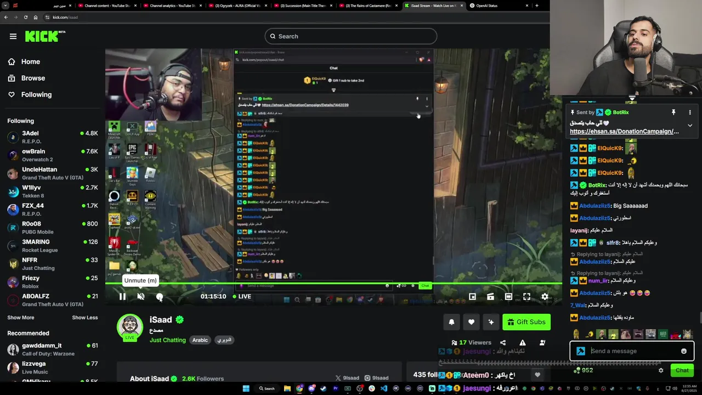Open pinned message options menu
Screen dimensions: 702x395
[690, 112]
